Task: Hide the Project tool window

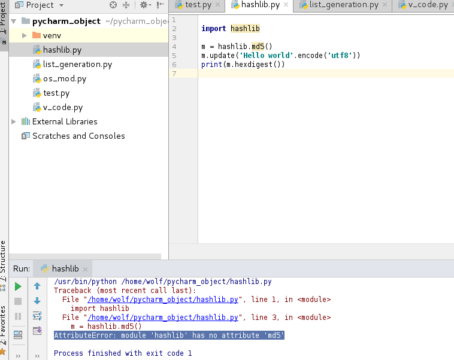Action: [x=159, y=5]
